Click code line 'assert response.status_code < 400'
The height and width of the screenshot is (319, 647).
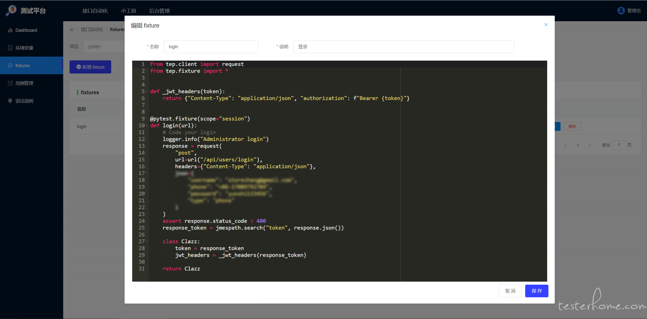coord(214,221)
